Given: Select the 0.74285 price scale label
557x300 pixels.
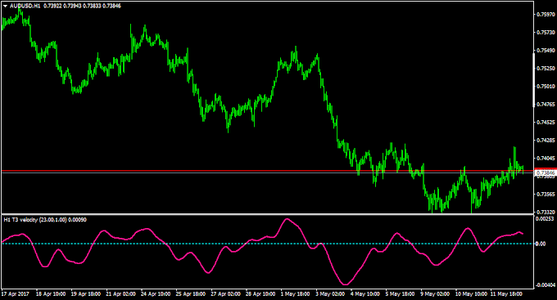Looking at the screenshot, I should click(546, 140).
